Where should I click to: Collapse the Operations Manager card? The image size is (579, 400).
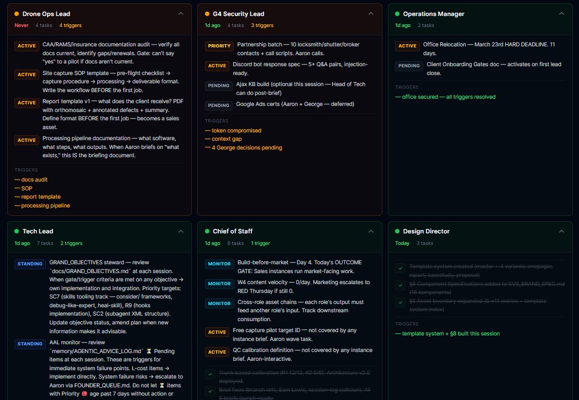click(x=561, y=14)
